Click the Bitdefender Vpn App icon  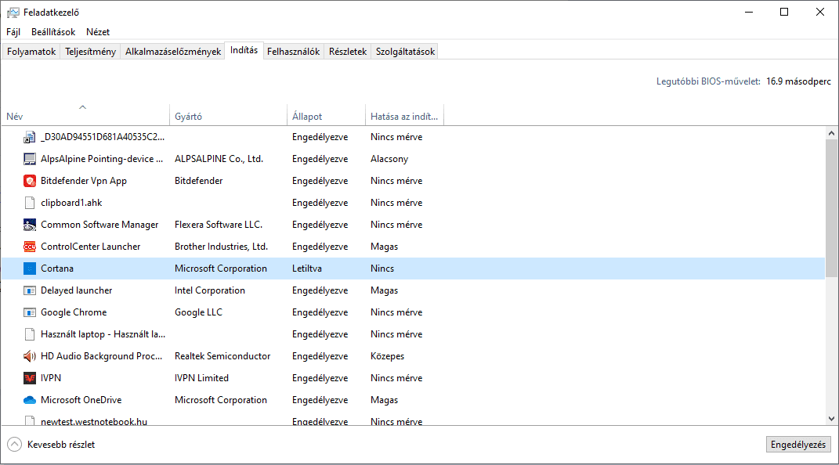(30, 181)
